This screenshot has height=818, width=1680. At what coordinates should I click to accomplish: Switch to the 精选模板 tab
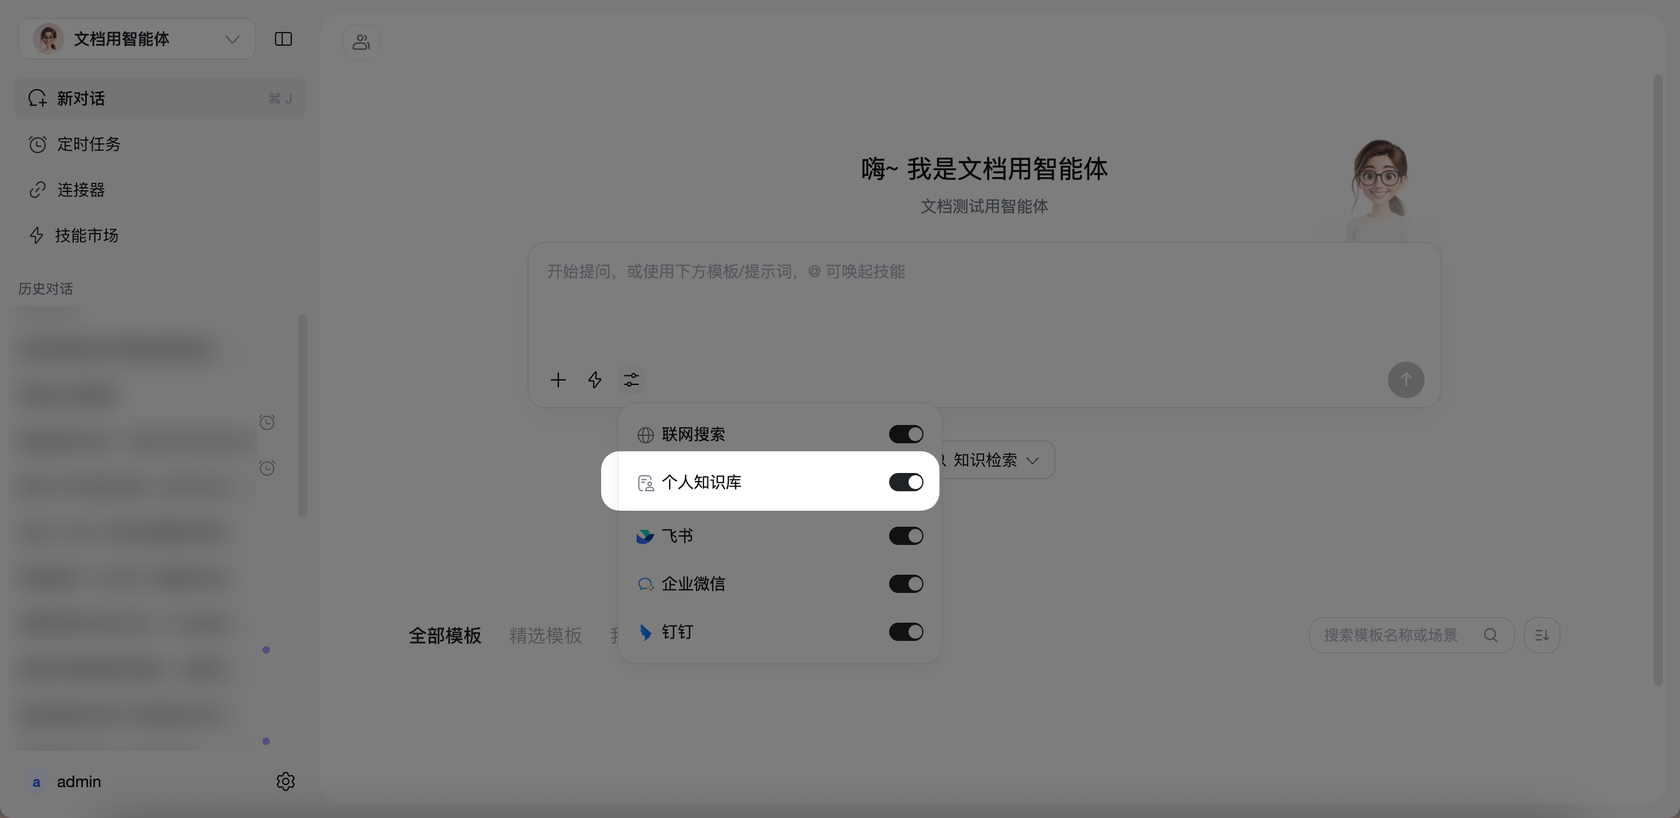tap(545, 636)
